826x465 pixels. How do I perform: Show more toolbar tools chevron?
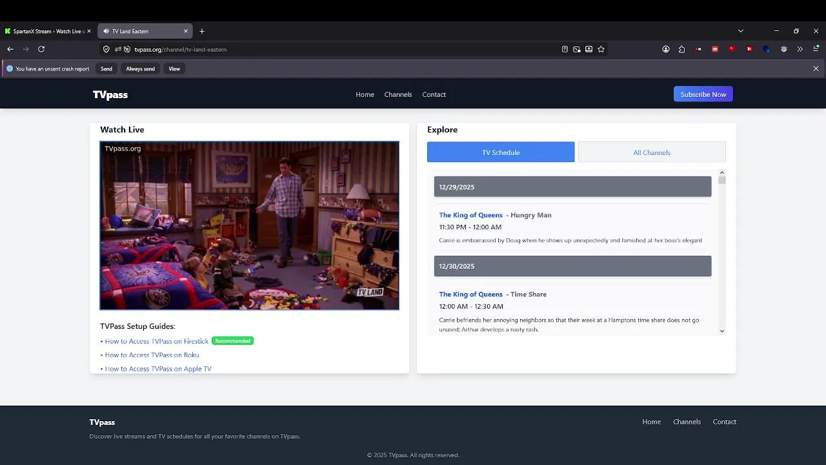click(x=800, y=49)
